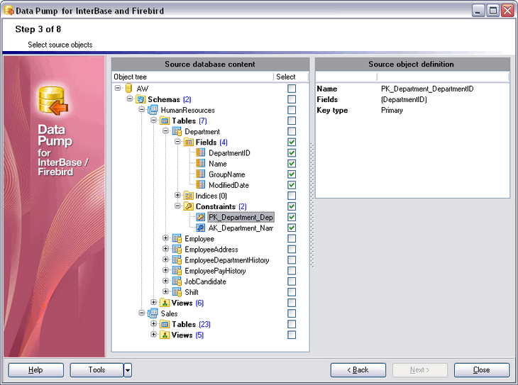
Task: Click the AW database icon in tree
Action: point(129,89)
